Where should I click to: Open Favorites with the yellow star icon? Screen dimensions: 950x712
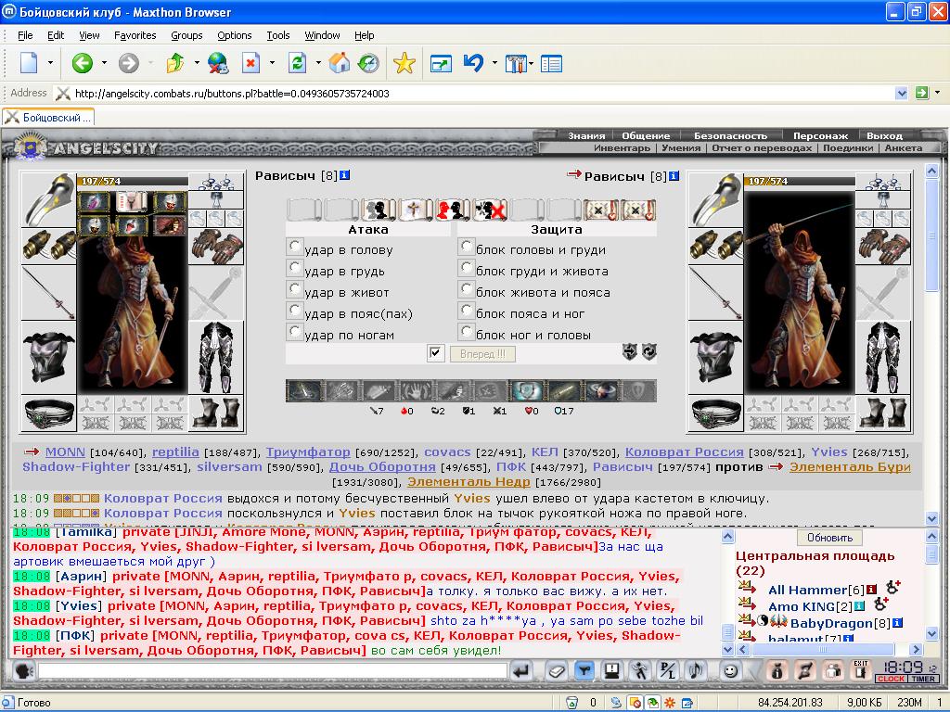click(404, 63)
